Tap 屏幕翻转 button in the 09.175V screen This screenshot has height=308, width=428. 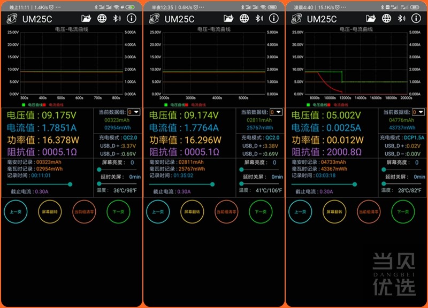coord(50,212)
